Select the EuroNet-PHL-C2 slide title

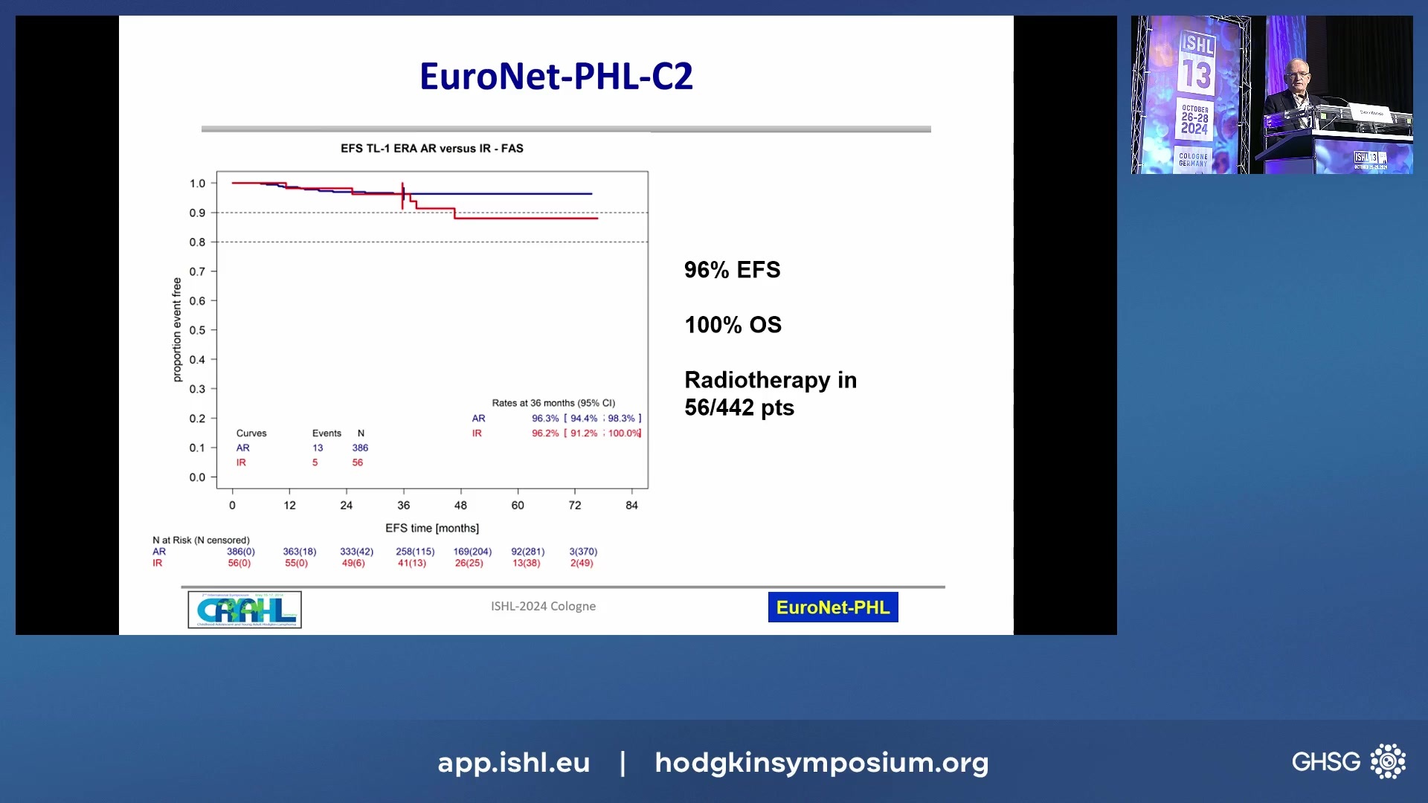coord(556,75)
